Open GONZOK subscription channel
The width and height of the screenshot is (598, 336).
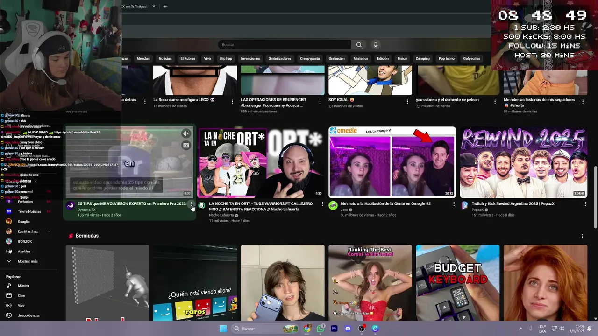(x=25, y=242)
